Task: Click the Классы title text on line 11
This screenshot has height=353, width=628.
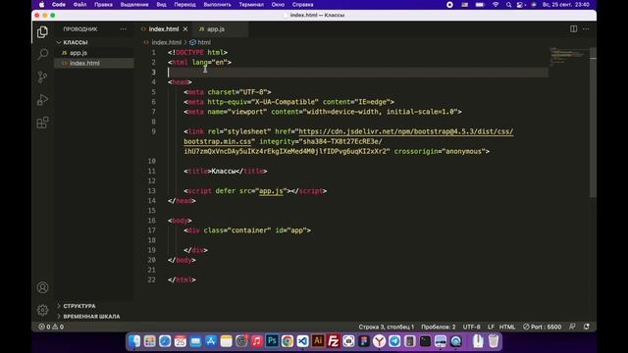Action: [224, 171]
